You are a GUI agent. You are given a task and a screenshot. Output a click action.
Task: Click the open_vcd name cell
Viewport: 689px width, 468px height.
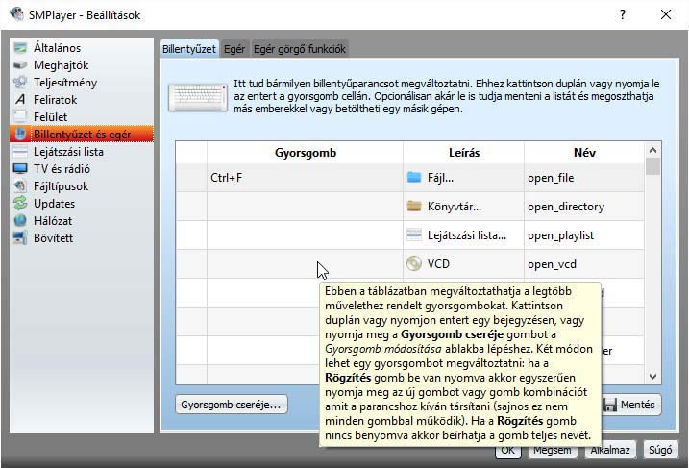(584, 264)
